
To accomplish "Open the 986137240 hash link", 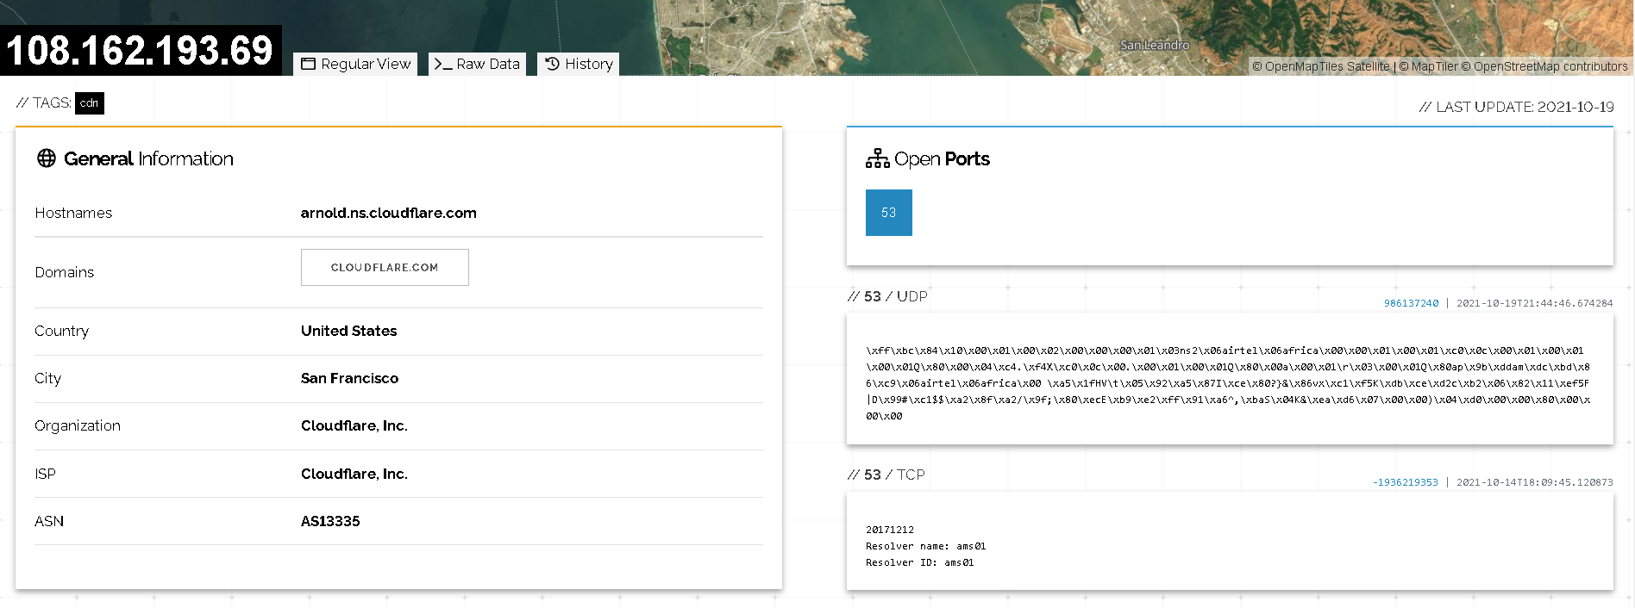I will pyautogui.click(x=1411, y=303).
